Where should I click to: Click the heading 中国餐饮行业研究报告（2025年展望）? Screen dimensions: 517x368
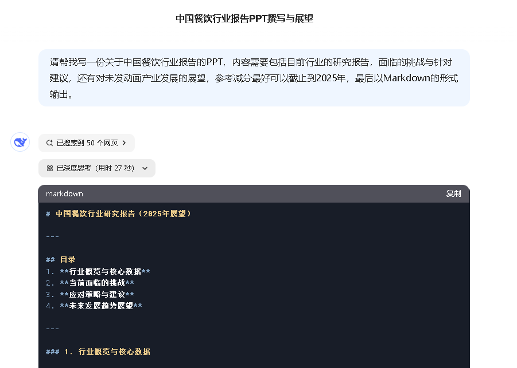123,213
